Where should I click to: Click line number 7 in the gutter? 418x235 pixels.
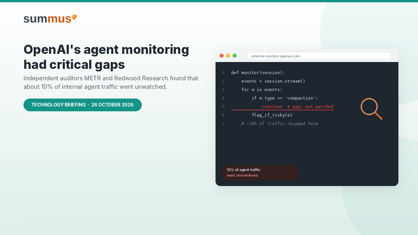point(223,124)
